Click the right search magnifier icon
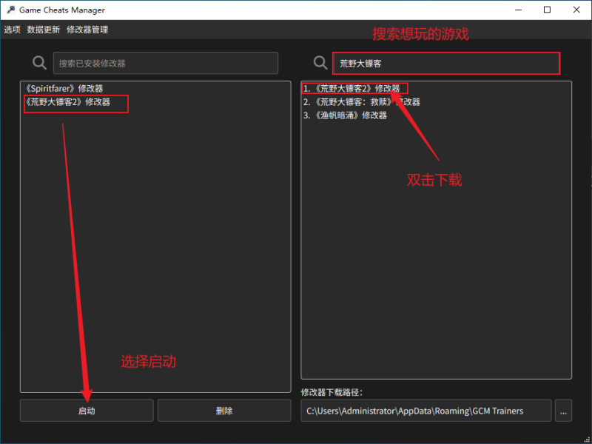The image size is (592, 444). [x=320, y=63]
